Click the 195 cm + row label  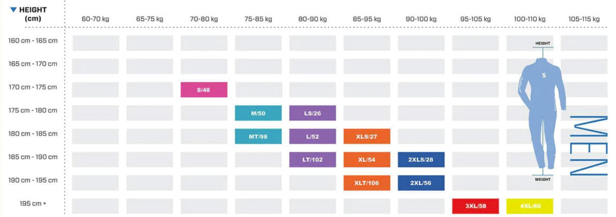coord(33,204)
